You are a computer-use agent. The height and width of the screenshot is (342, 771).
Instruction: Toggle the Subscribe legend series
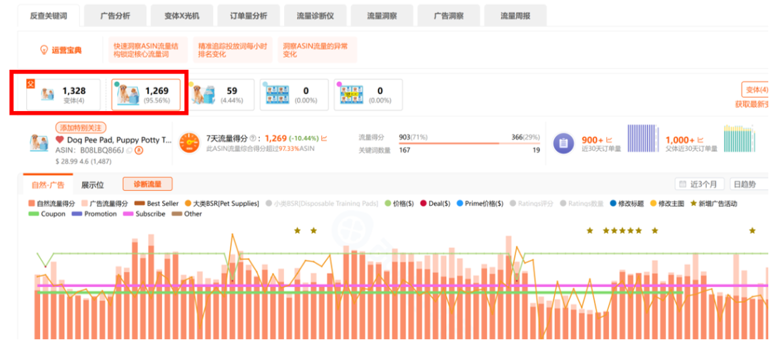point(143,214)
